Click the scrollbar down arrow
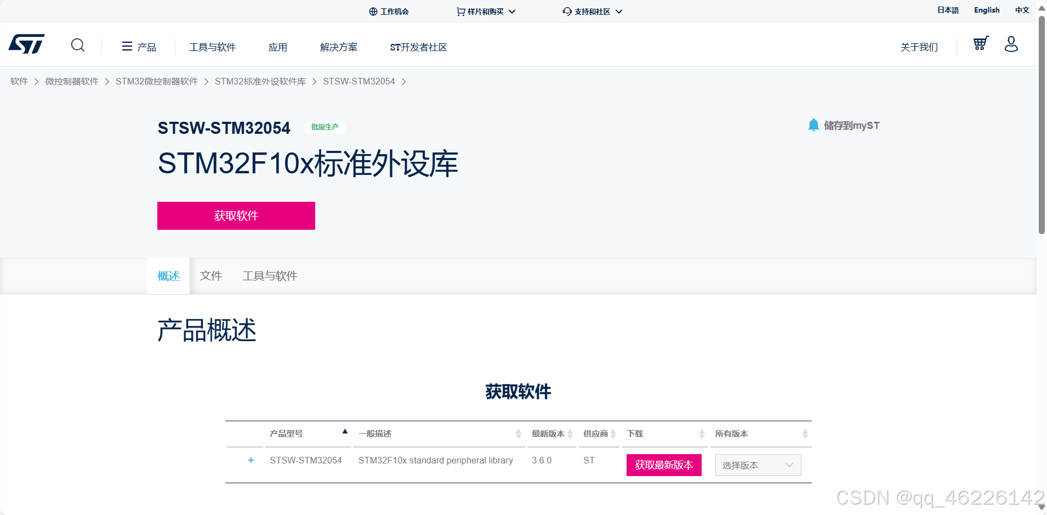This screenshot has width=1047, height=515. (1042, 507)
